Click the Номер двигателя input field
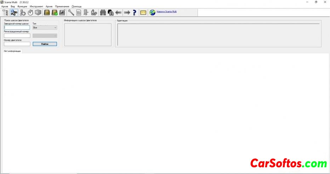This screenshot has height=174, width=330. tap(17, 44)
